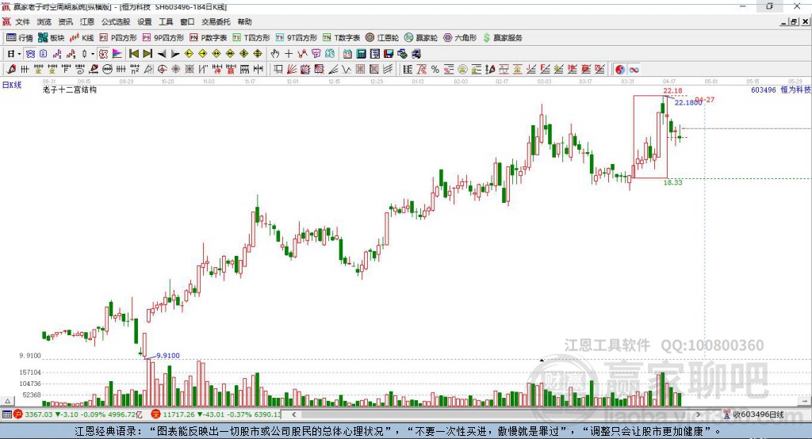Click the 日K线 chart label
The height and width of the screenshot is (439, 812).
pyautogui.click(x=12, y=85)
